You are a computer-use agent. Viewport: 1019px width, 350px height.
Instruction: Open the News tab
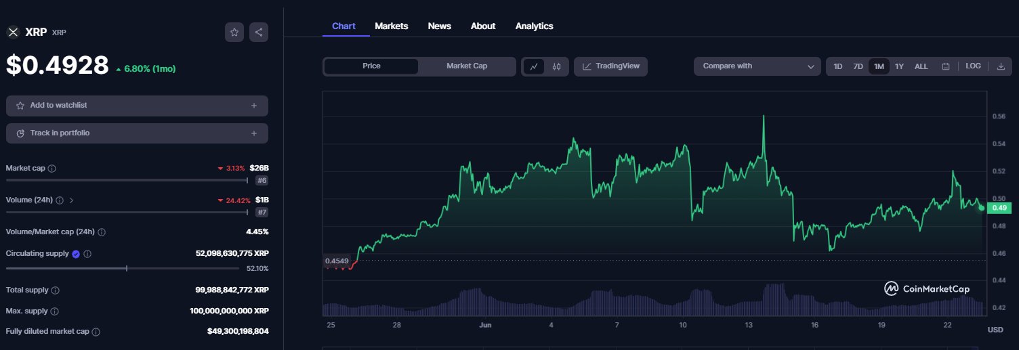click(440, 26)
